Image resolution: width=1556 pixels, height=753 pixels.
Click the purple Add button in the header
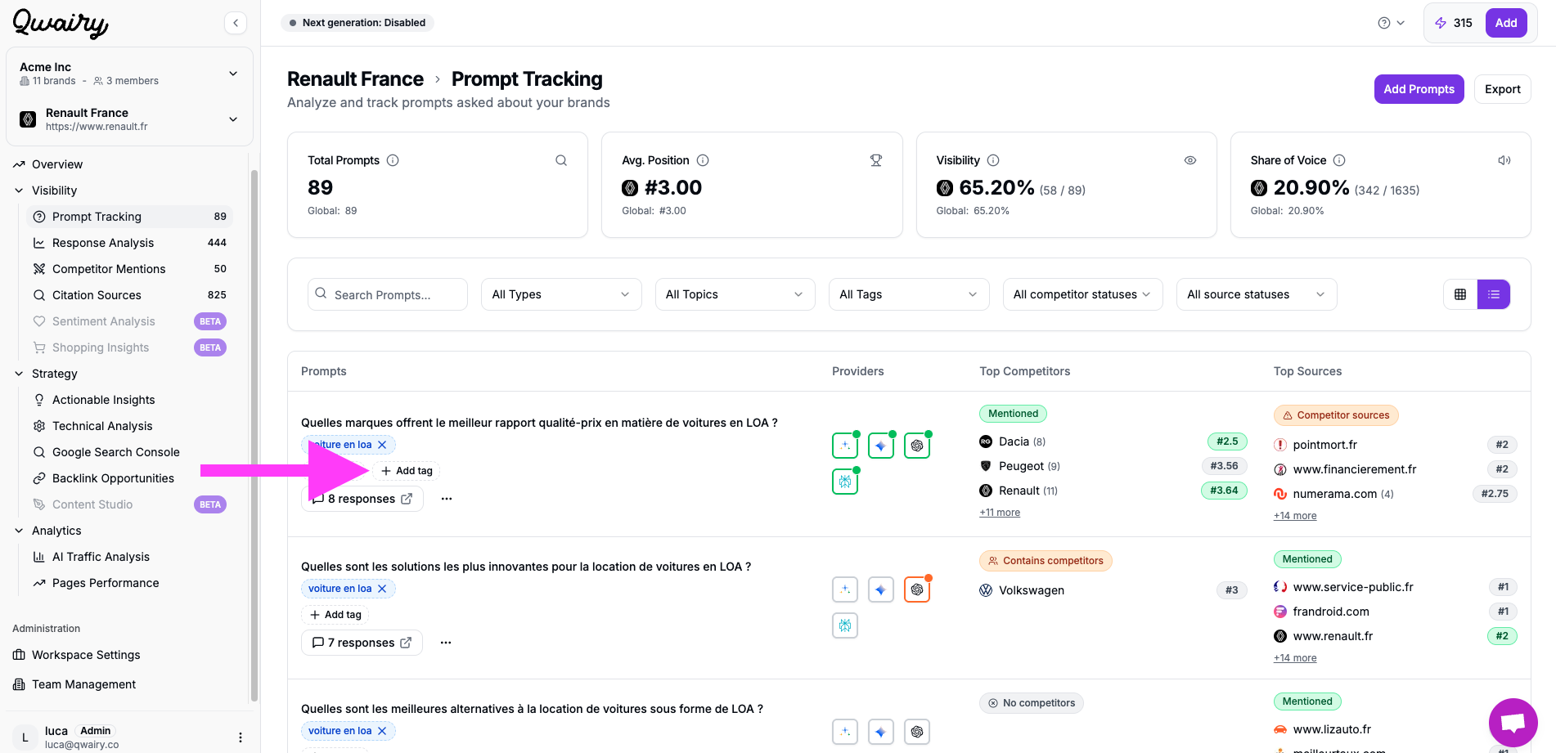point(1506,23)
